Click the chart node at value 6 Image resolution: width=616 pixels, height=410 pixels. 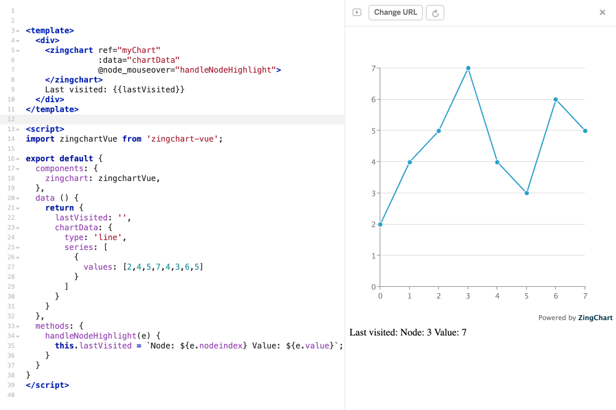[x=555, y=98]
